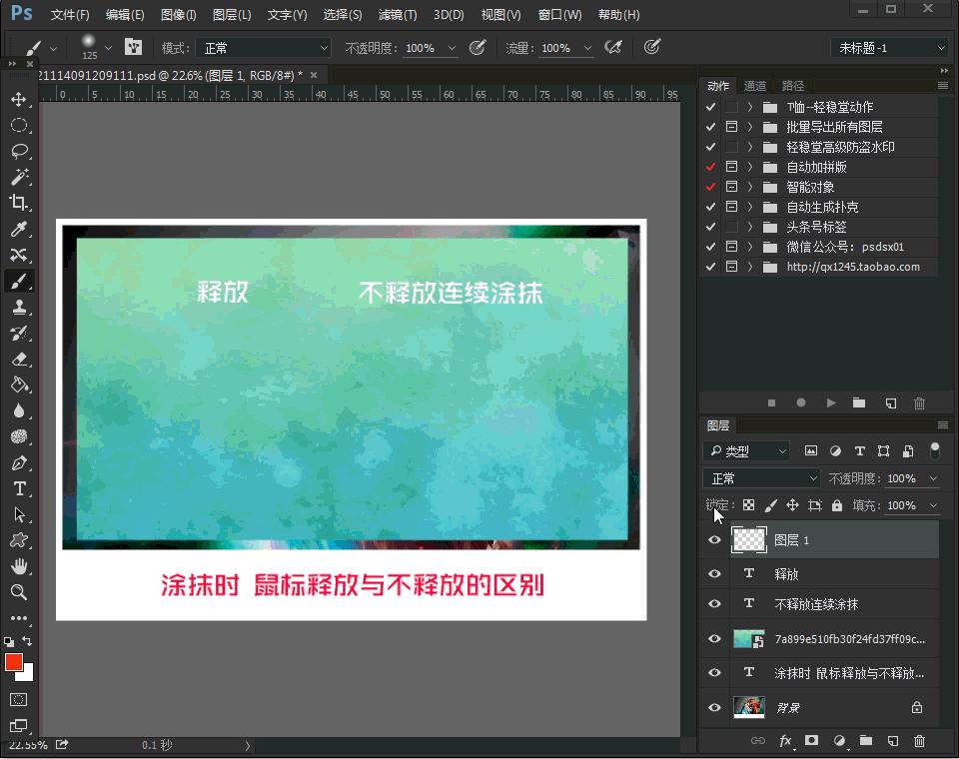The image size is (959, 759).
Task: Toggle visibility of 图层 1
Action: pos(713,540)
